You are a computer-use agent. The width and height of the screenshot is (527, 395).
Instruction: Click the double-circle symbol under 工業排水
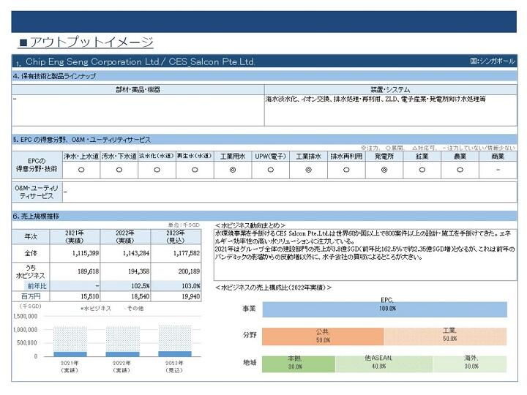point(308,170)
